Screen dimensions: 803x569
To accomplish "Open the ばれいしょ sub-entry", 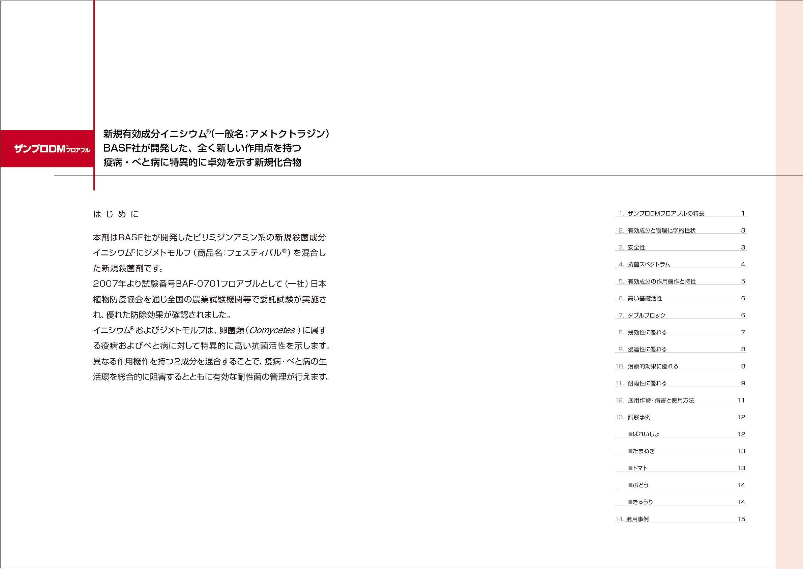I will (644, 434).
